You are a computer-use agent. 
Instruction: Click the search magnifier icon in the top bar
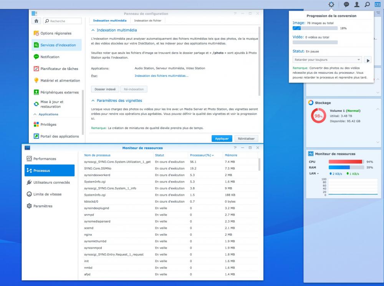tap(367, 4)
